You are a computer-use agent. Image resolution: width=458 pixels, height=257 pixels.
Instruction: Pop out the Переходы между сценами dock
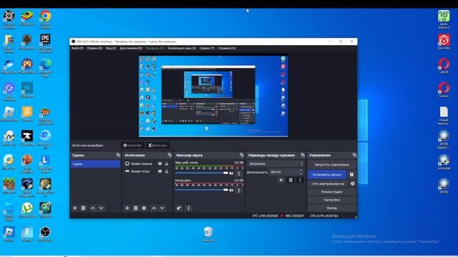(x=303, y=156)
